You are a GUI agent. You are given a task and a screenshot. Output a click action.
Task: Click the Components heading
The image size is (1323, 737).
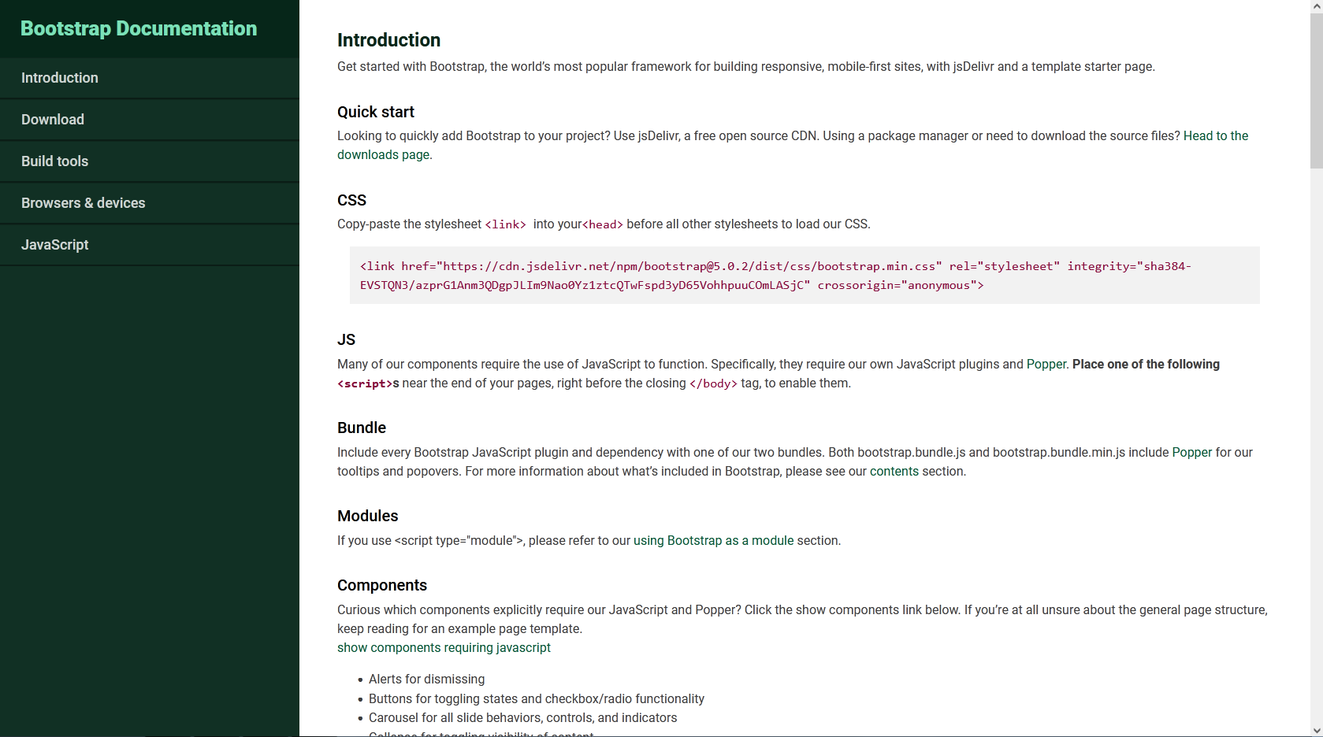tap(382, 585)
